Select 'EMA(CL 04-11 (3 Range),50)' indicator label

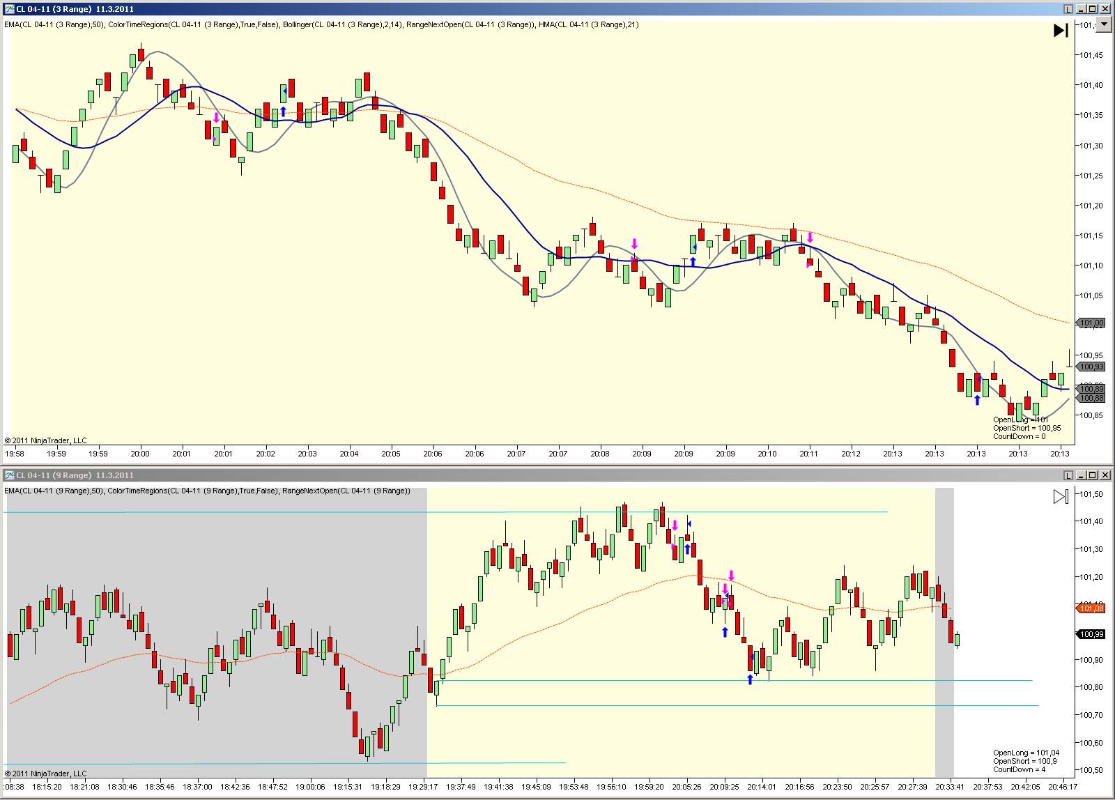[54, 24]
